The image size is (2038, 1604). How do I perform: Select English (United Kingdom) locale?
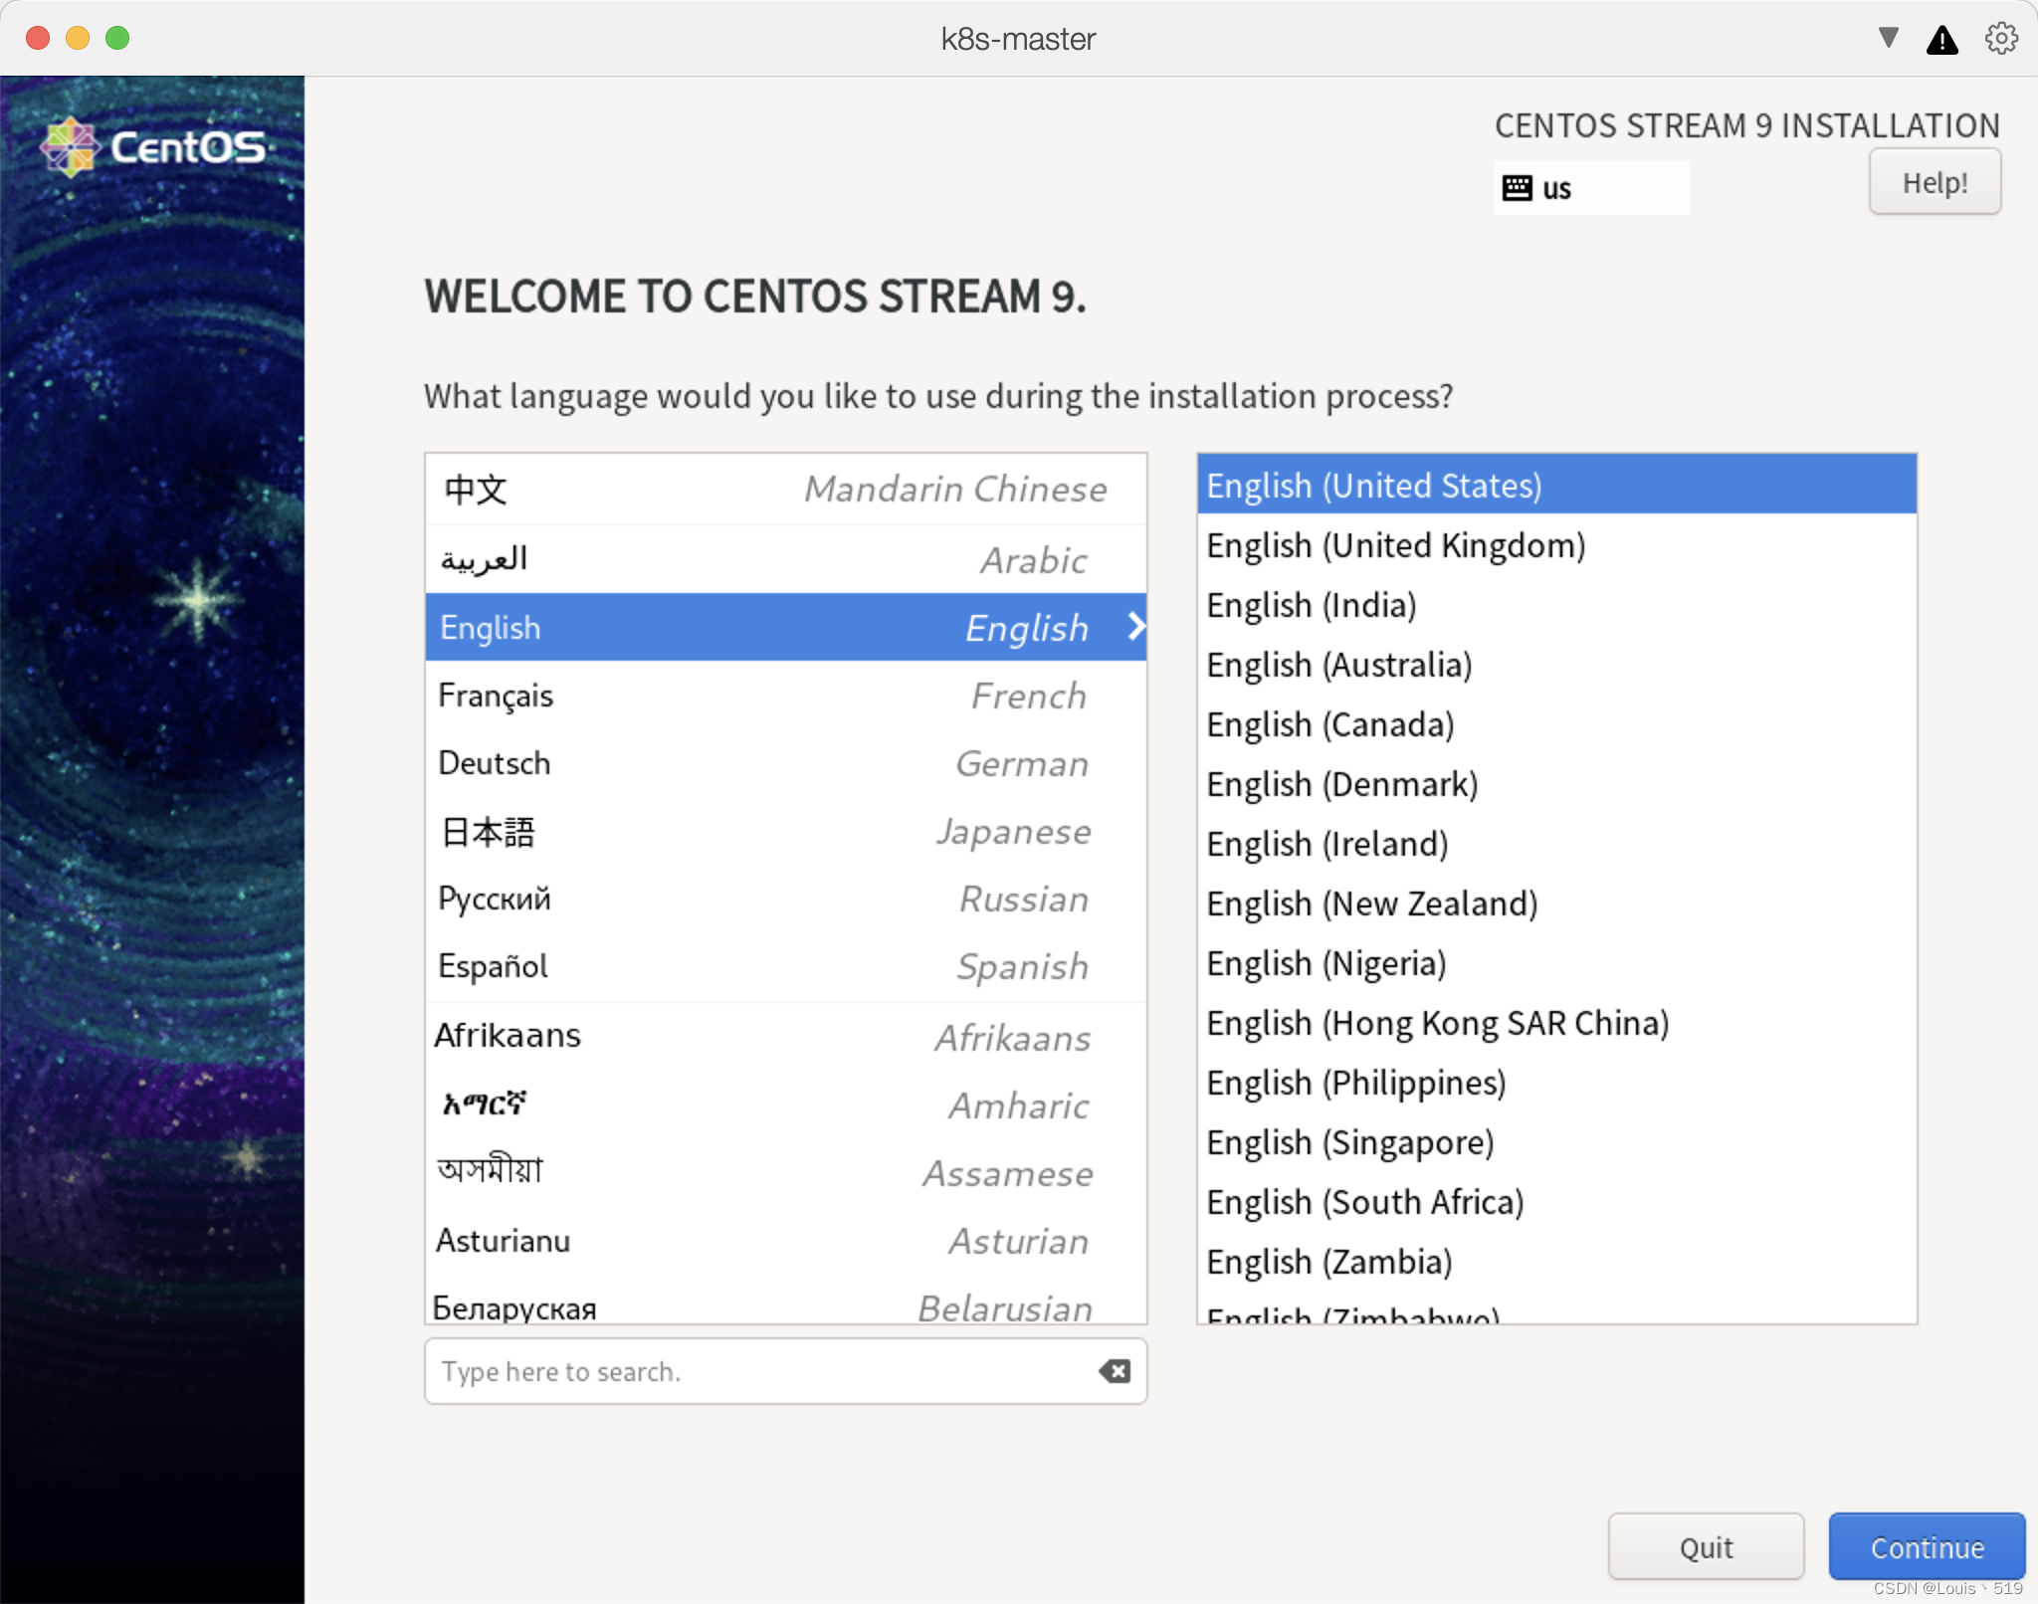pos(1396,544)
